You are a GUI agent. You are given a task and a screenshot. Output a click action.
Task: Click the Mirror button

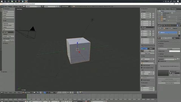(x=8, y=18)
